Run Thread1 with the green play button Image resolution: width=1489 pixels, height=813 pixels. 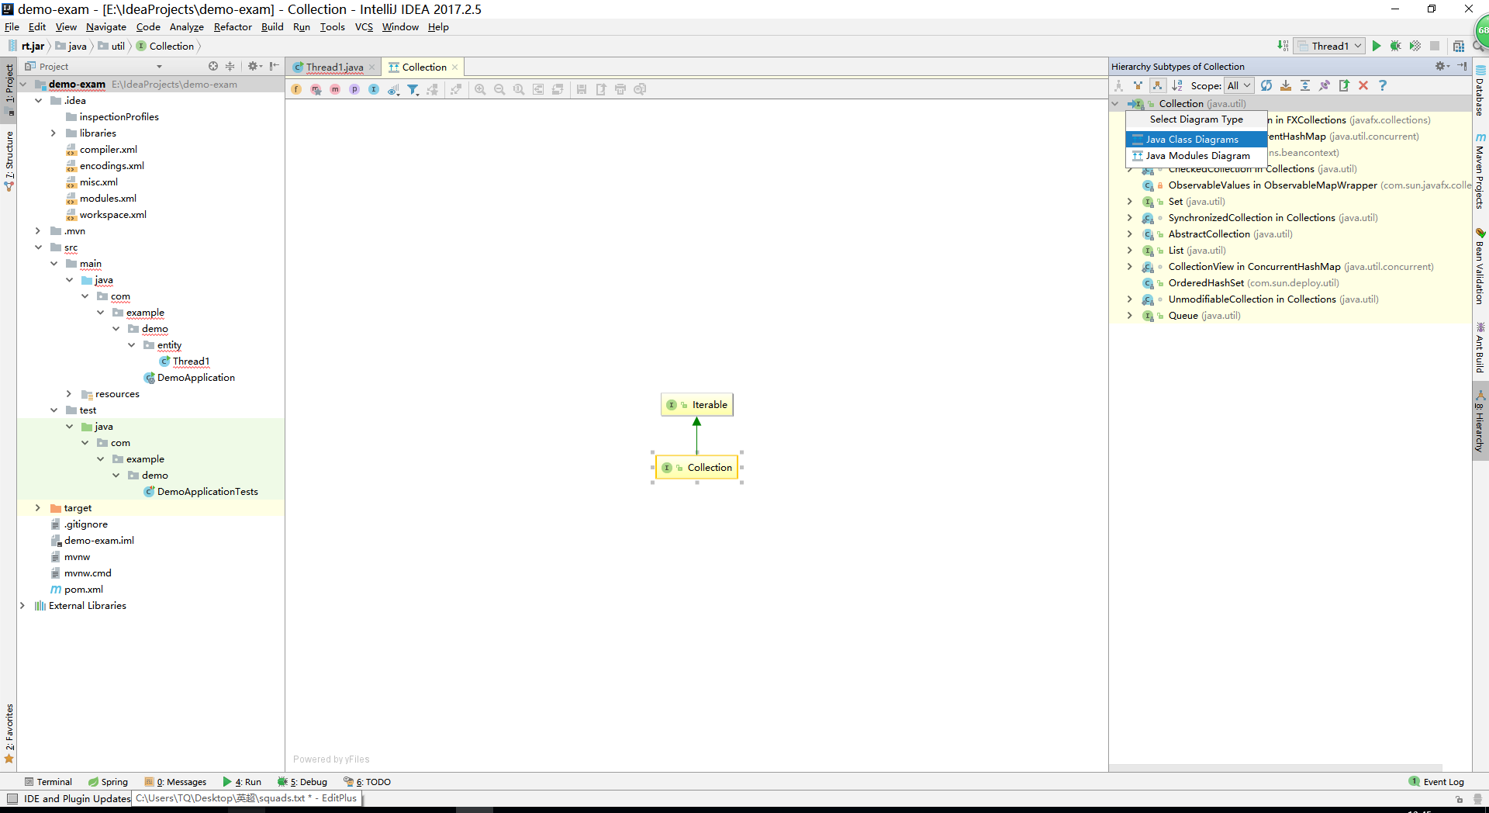1377,46
